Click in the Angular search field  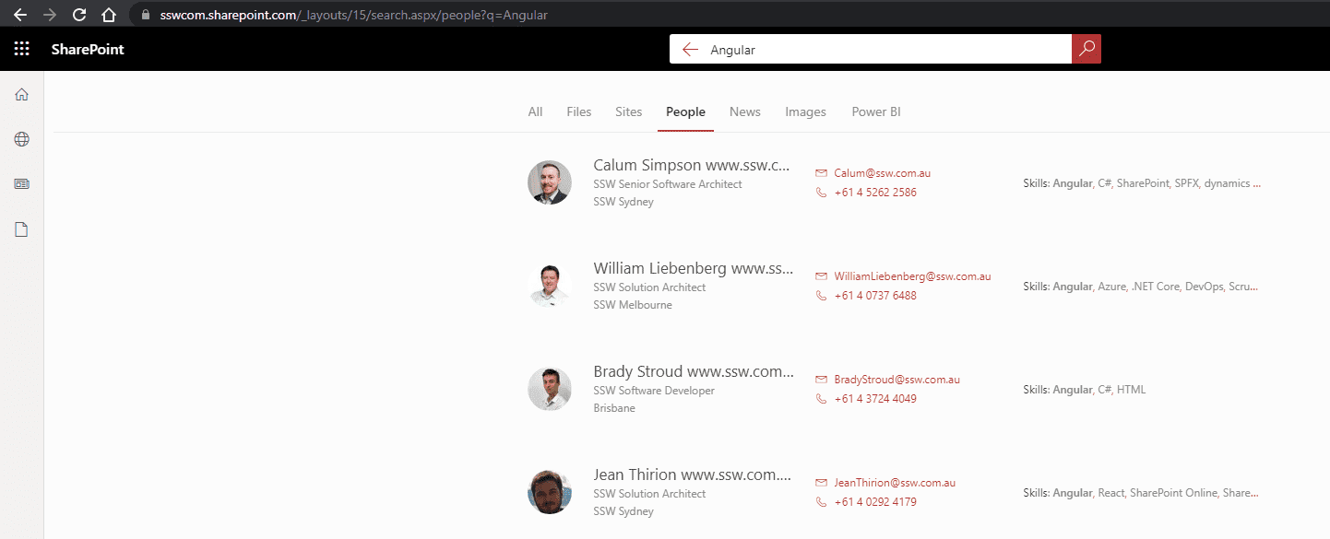point(876,50)
